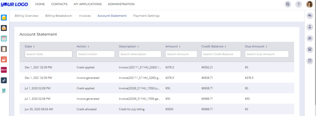This screenshot has width=316, height=116.
Task: Sort by the Due Amount column arrow
Action: pyautogui.click(x=266, y=47)
